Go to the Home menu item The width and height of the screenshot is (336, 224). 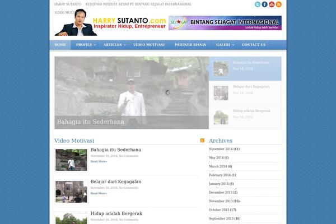click(60, 45)
